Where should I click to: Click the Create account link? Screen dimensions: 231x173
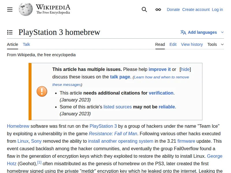[196, 10]
